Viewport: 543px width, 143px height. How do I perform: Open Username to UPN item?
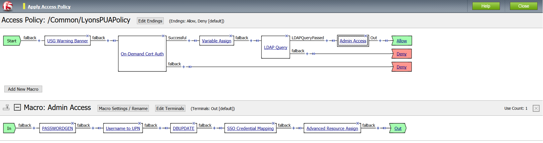123,129
